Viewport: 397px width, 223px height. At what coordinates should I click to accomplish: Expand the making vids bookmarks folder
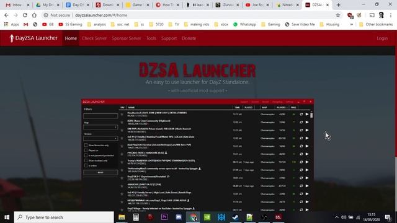[x=197, y=25]
